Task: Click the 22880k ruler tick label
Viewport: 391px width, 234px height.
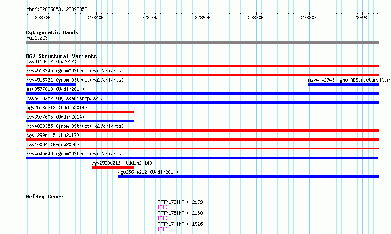Action: click(309, 18)
